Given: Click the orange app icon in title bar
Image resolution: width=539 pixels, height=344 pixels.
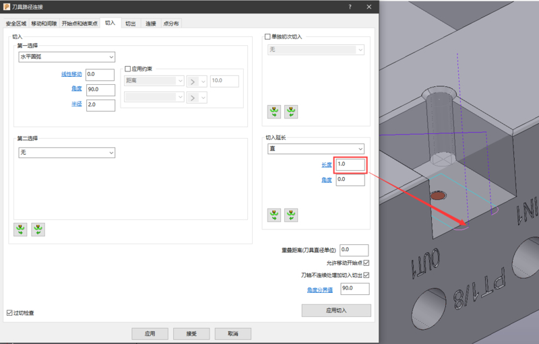Looking at the screenshot, I should click(6, 6).
